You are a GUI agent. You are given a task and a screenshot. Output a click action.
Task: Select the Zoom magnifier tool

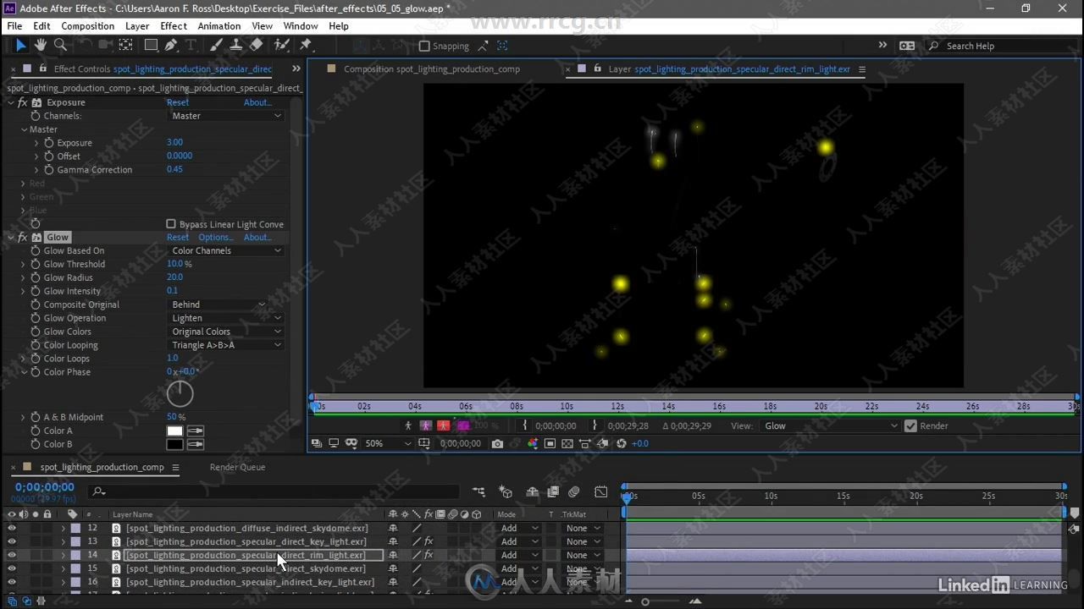pos(60,46)
